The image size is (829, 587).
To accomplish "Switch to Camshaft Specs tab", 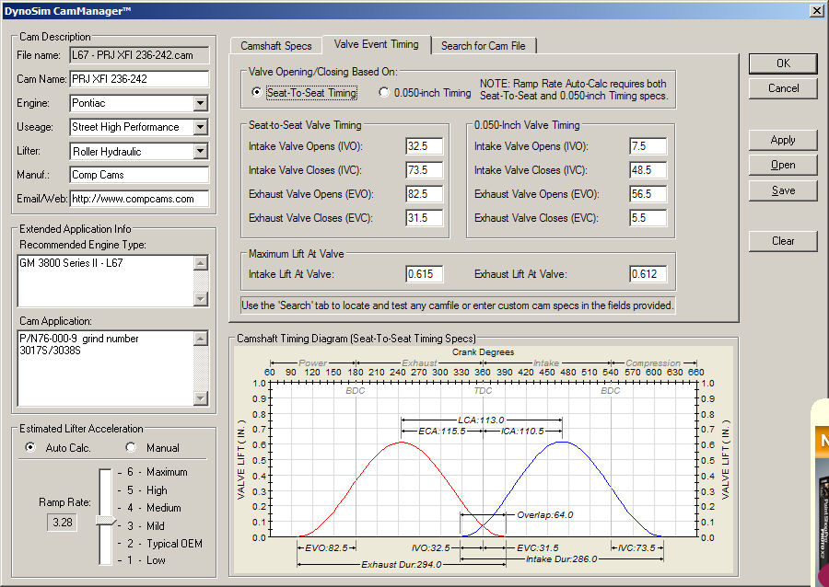I will tap(275, 46).
